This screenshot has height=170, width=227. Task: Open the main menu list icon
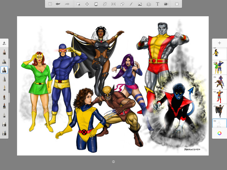point(50,4)
